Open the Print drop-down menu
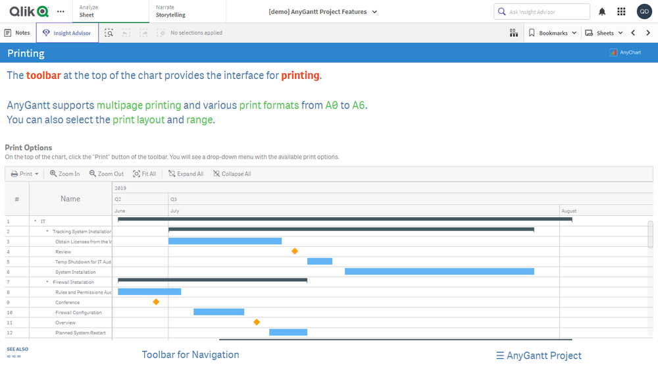658x370 pixels. [25, 174]
